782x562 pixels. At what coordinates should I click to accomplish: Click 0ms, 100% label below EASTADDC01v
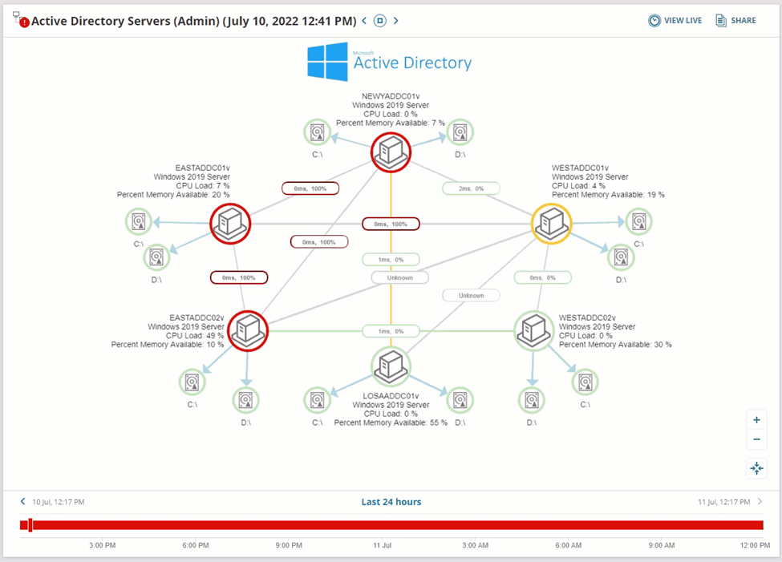239,277
